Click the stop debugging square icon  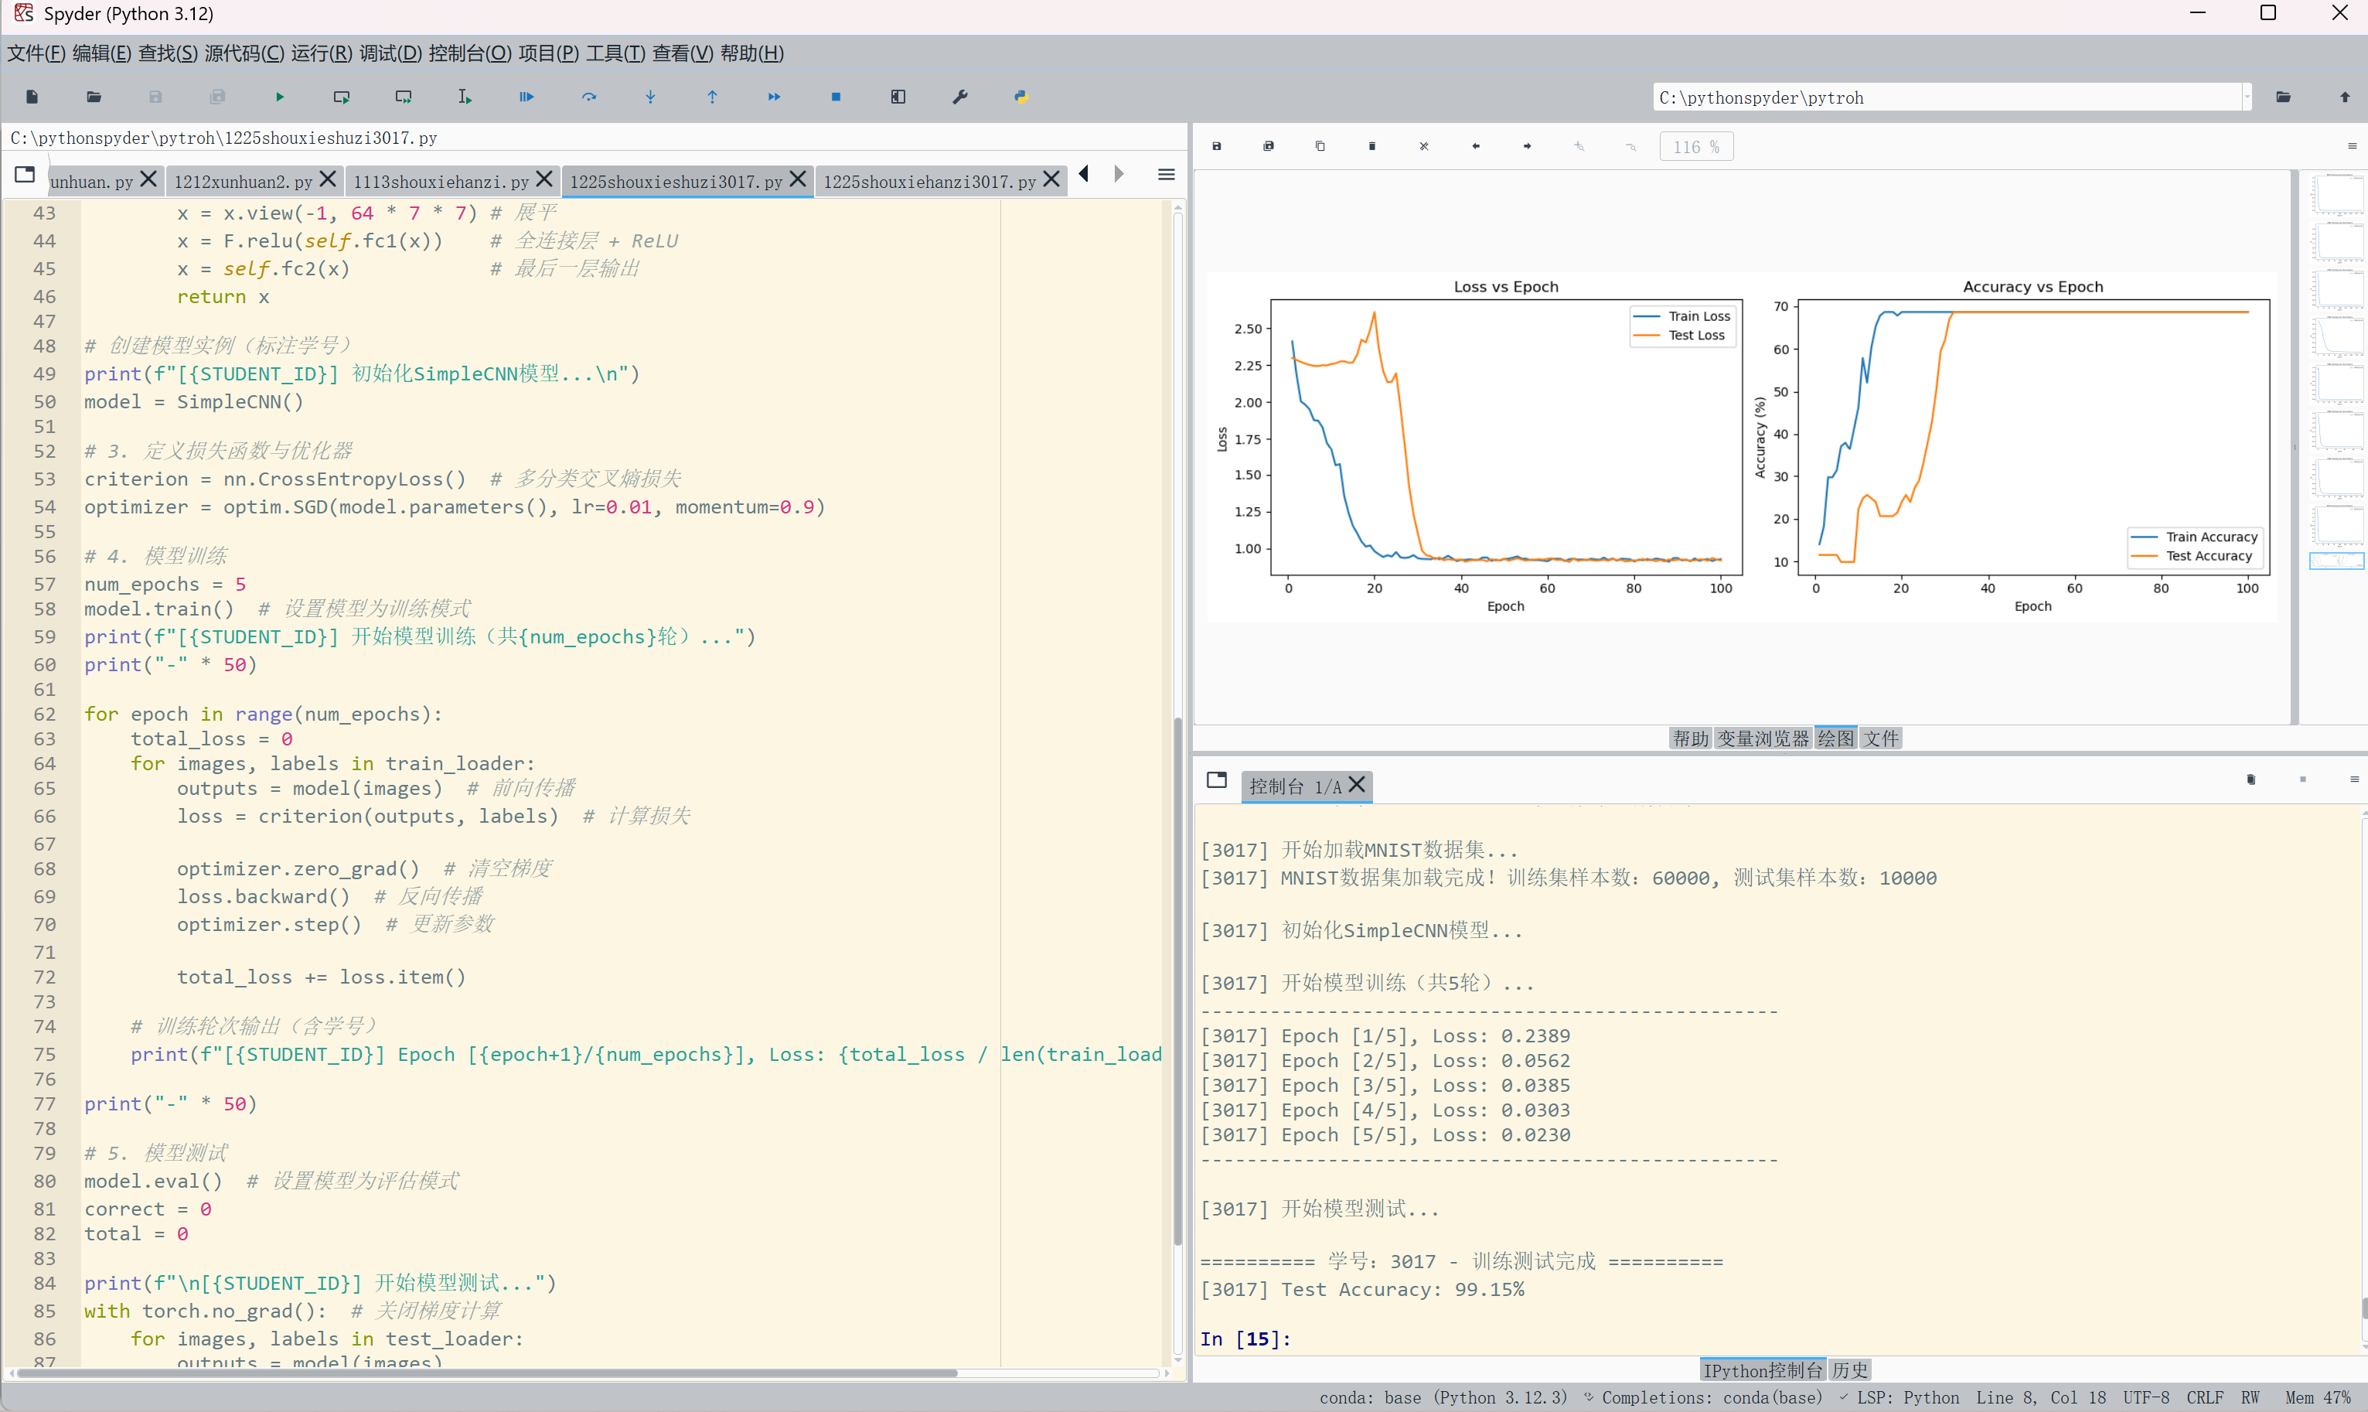tap(836, 97)
